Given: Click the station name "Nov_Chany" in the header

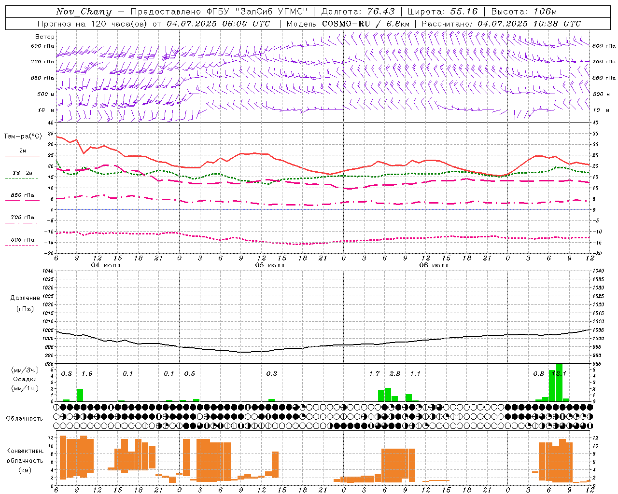Looking at the screenshot, I should (84, 12).
